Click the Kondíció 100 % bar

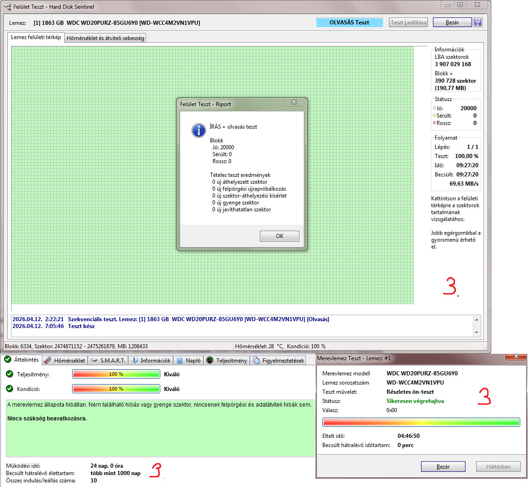pyautogui.click(x=116, y=389)
